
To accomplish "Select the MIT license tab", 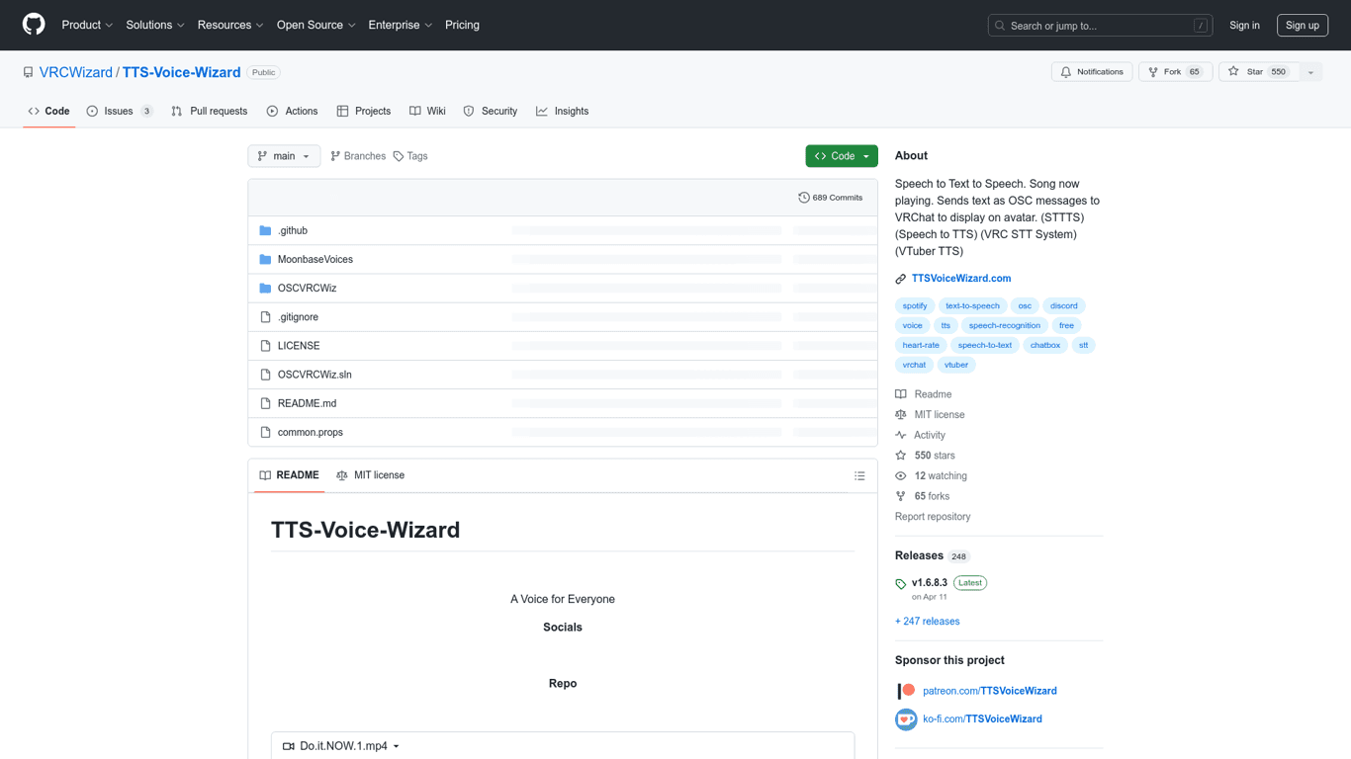I will coord(371,475).
